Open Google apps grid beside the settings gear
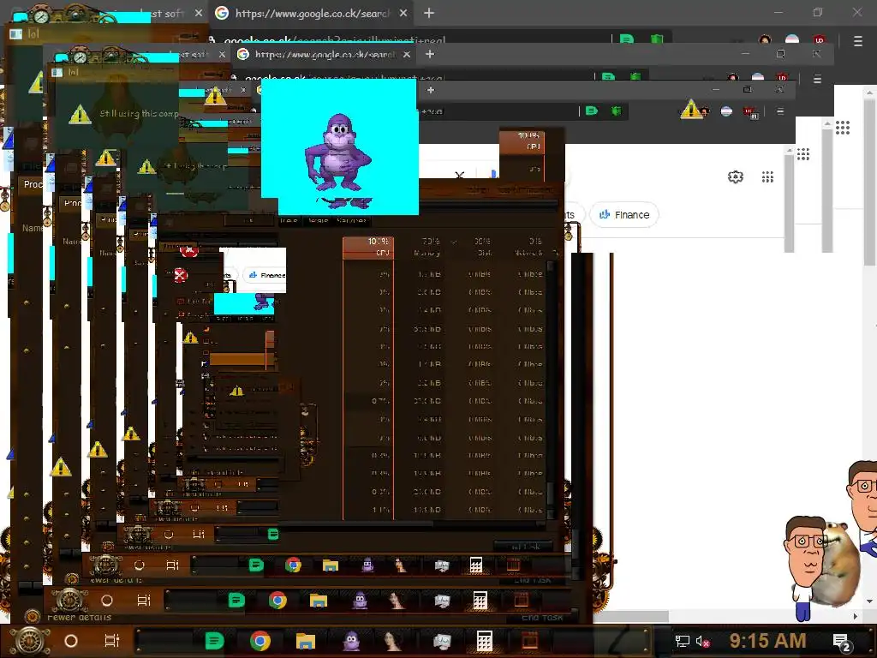The height and width of the screenshot is (658, 877). [x=767, y=177]
